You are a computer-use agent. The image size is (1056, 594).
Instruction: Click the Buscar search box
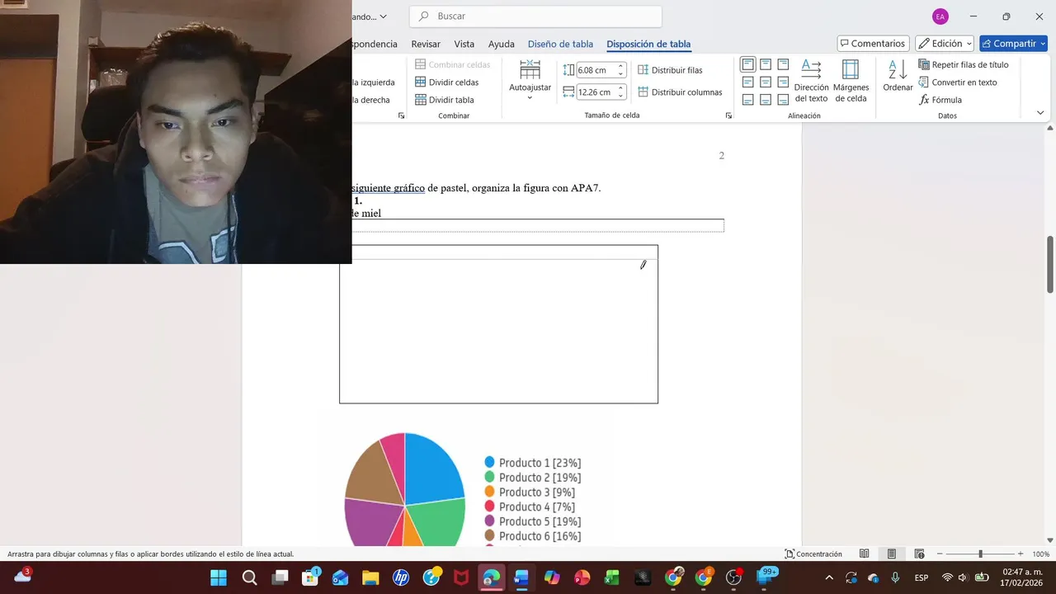tap(535, 16)
